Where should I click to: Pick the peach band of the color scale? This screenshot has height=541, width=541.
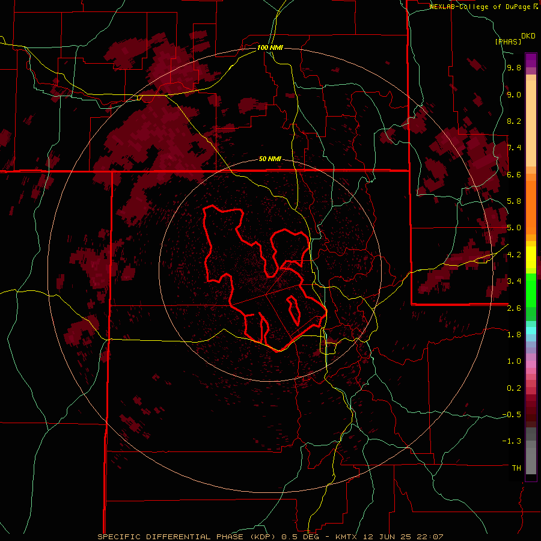[x=531, y=123]
